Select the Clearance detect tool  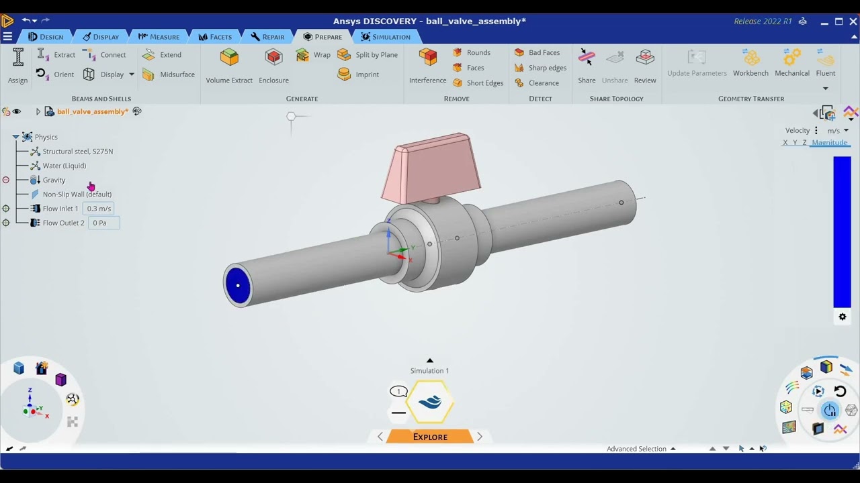[536, 83]
